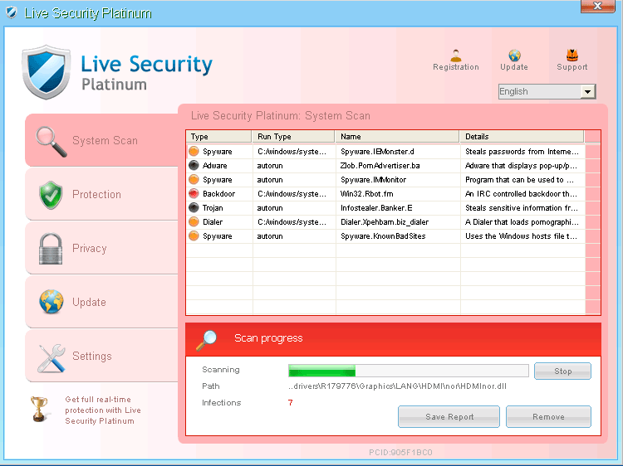Click the wrench Settings icon
The width and height of the screenshot is (623, 466).
[52, 357]
